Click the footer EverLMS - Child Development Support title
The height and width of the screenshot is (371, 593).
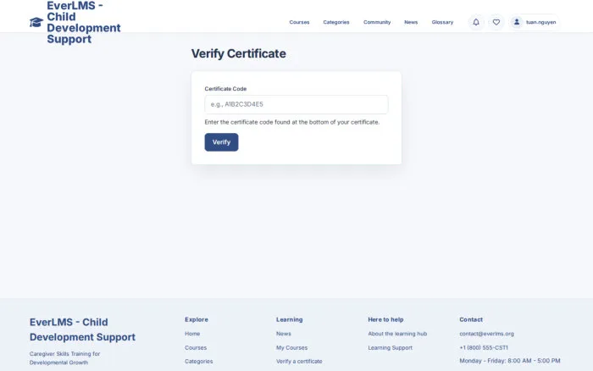tap(82, 329)
